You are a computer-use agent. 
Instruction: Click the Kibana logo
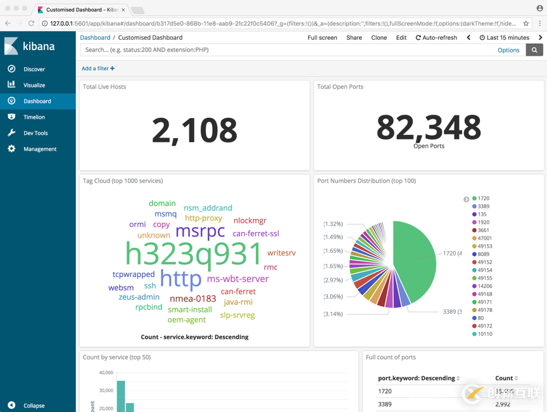click(x=29, y=46)
